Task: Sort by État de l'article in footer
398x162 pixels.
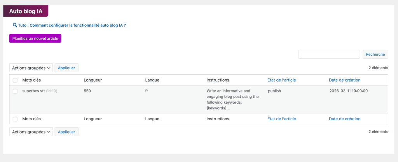Action: [281, 119]
